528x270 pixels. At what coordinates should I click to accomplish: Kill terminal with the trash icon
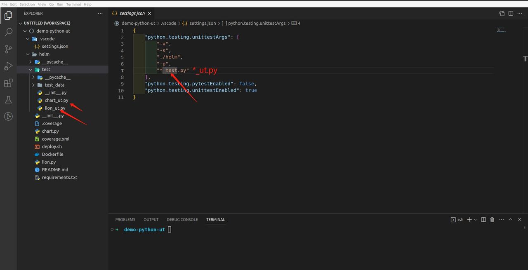pyautogui.click(x=492, y=220)
